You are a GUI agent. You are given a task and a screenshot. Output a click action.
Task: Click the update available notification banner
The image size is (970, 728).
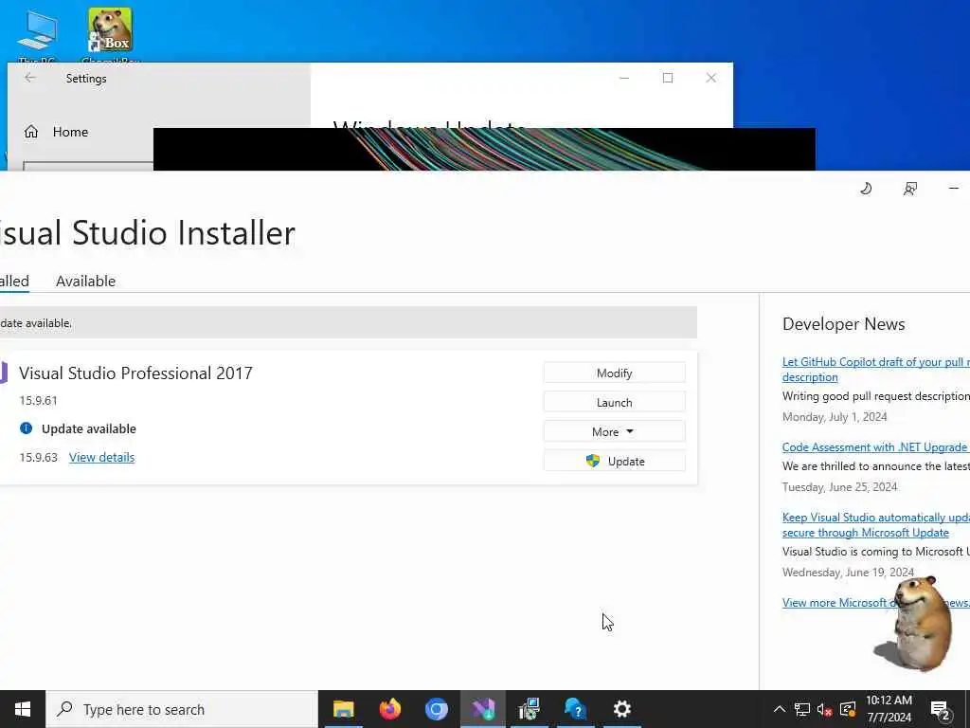point(349,322)
